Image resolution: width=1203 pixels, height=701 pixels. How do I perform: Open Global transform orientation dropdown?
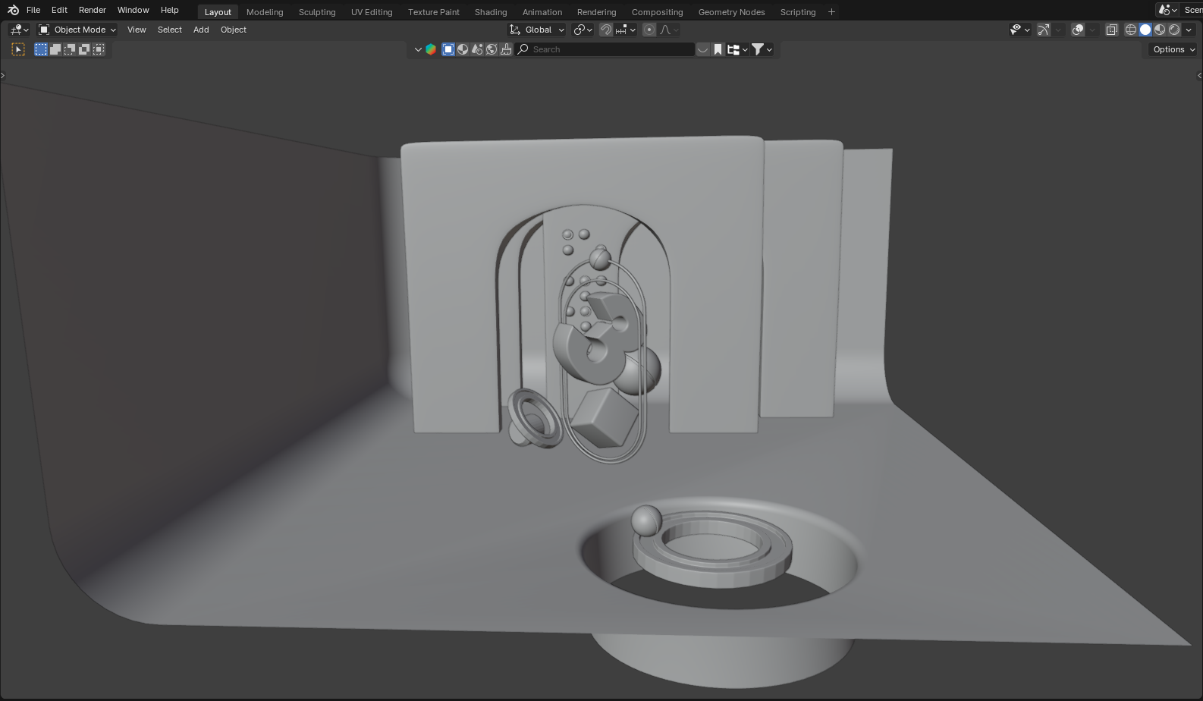point(537,30)
